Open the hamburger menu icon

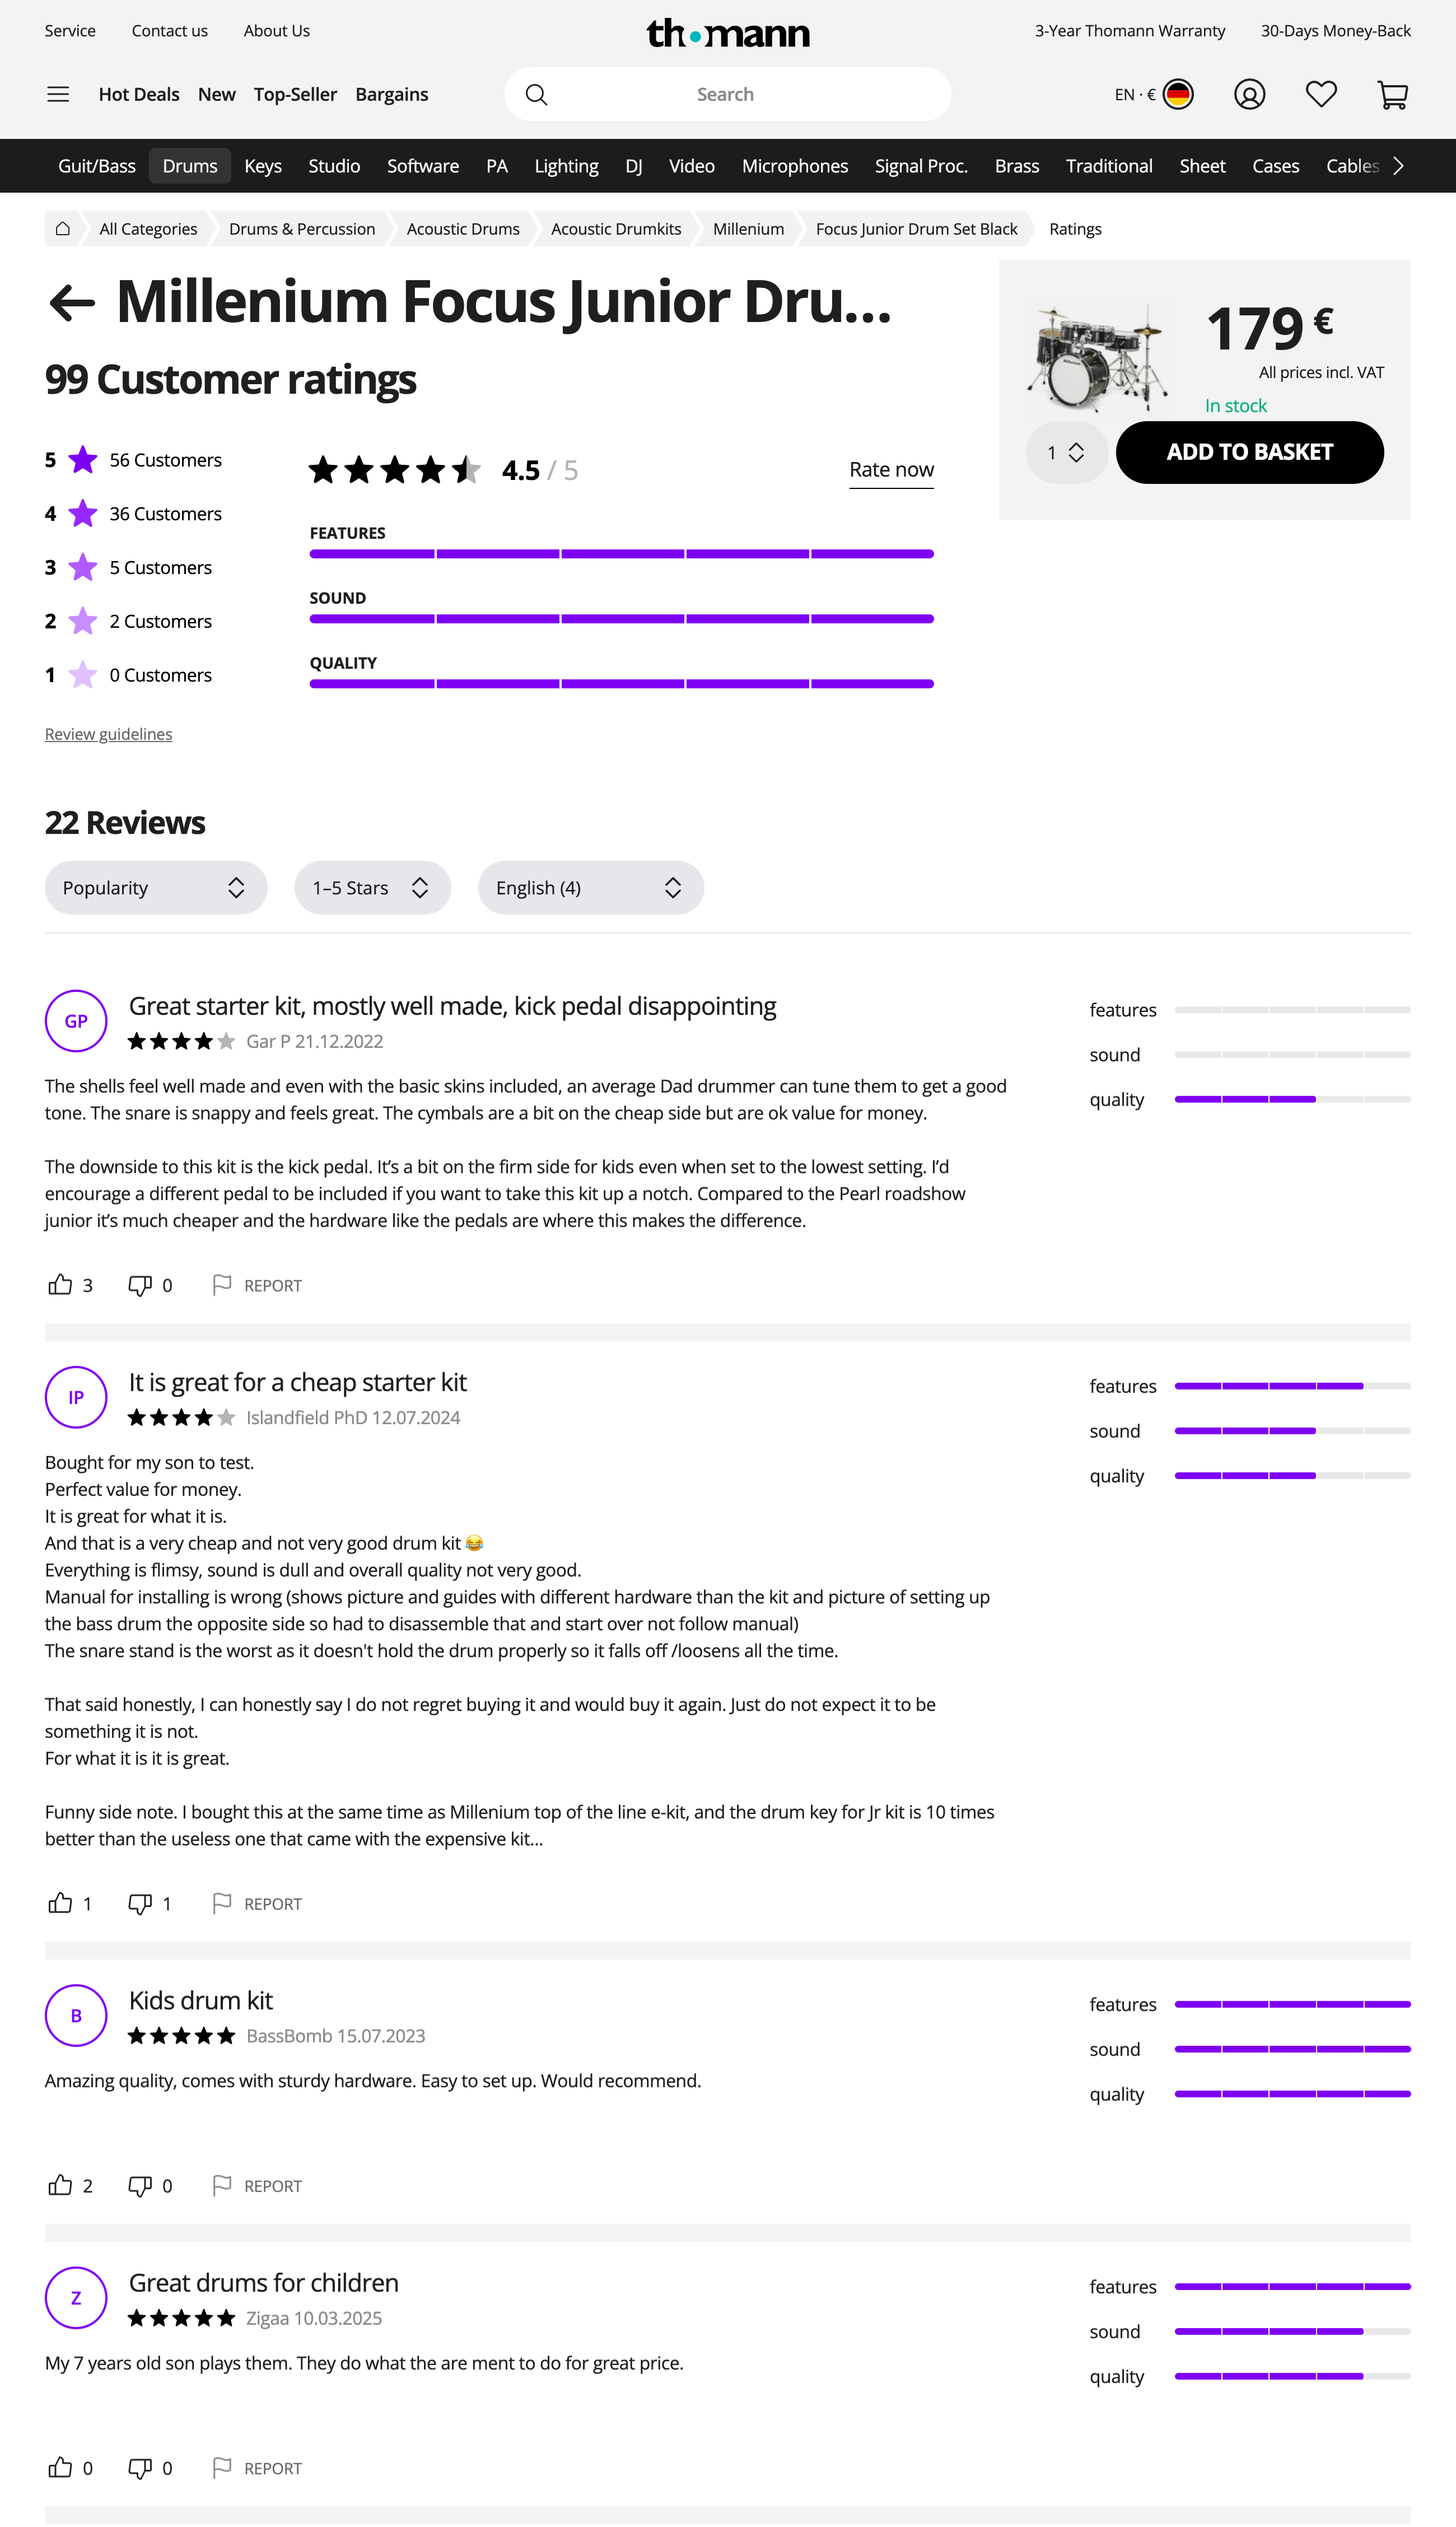click(58, 94)
